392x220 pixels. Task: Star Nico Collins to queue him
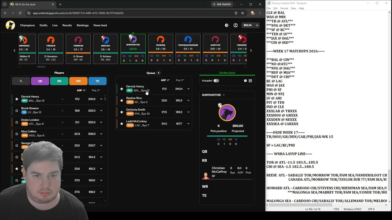coord(17,134)
